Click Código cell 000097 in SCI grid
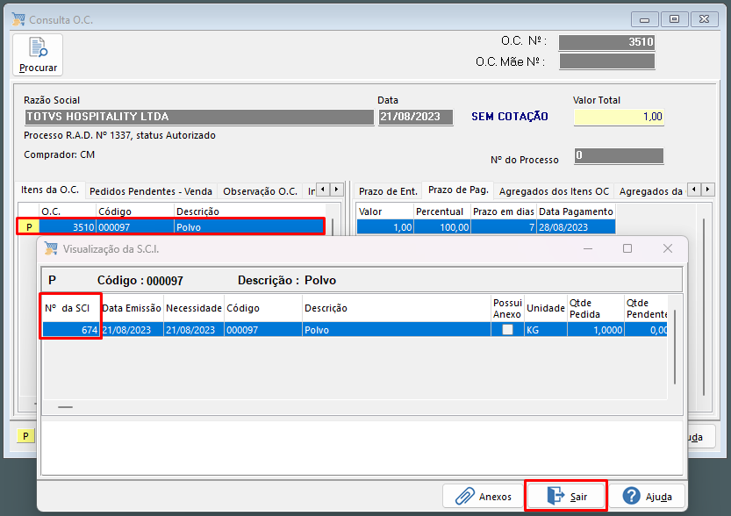This screenshot has width=731, height=516. (x=263, y=330)
